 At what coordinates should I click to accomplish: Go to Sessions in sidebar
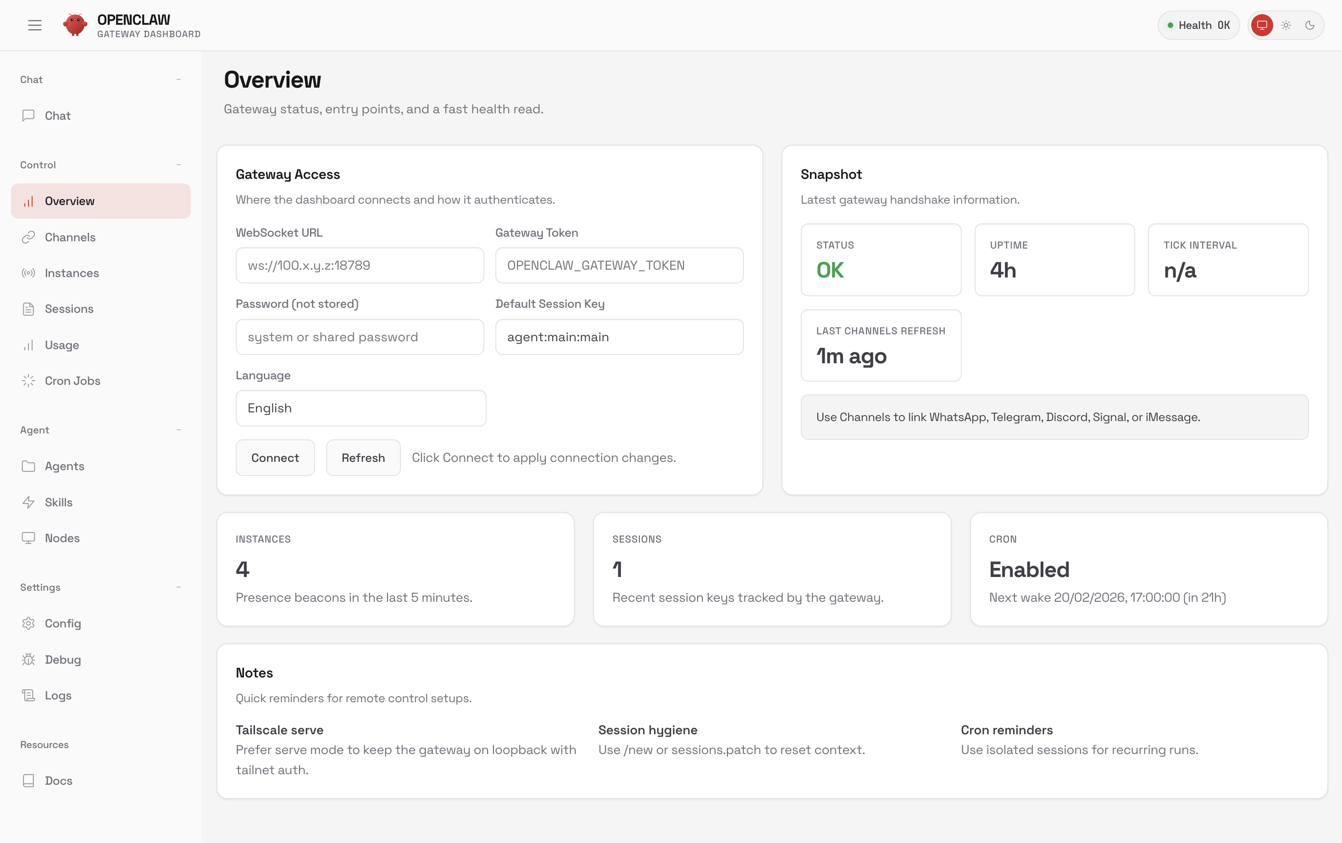coord(68,309)
